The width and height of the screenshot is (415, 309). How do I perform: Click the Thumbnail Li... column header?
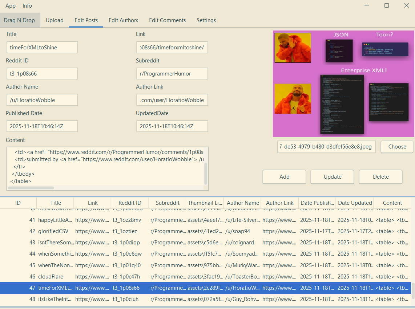pyautogui.click(x=205, y=203)
